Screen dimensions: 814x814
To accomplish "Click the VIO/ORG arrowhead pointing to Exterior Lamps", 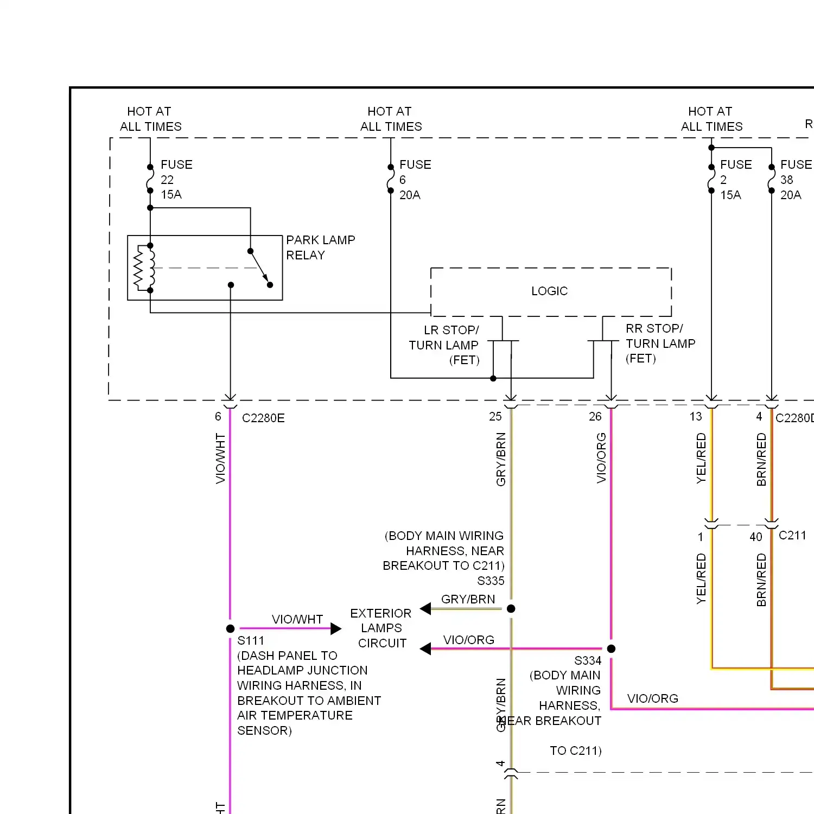I will pos(425,648).
